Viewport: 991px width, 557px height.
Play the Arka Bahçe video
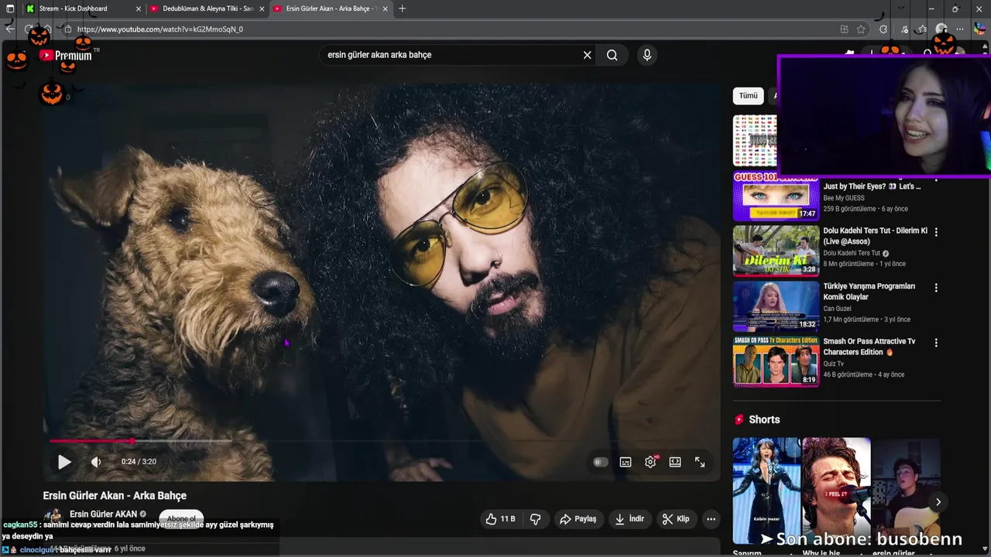point(64,462)
